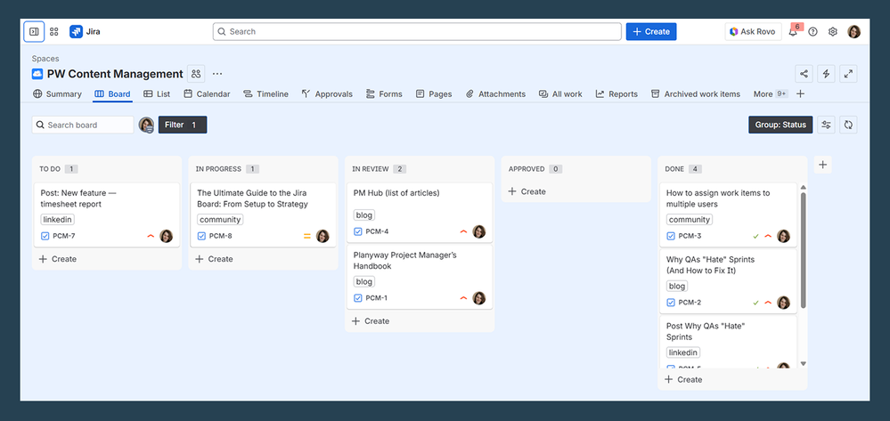Viewport: 890px width, 421px height.
Task: Click the priority icon on PCM-8 card
Action: point(307,236)
